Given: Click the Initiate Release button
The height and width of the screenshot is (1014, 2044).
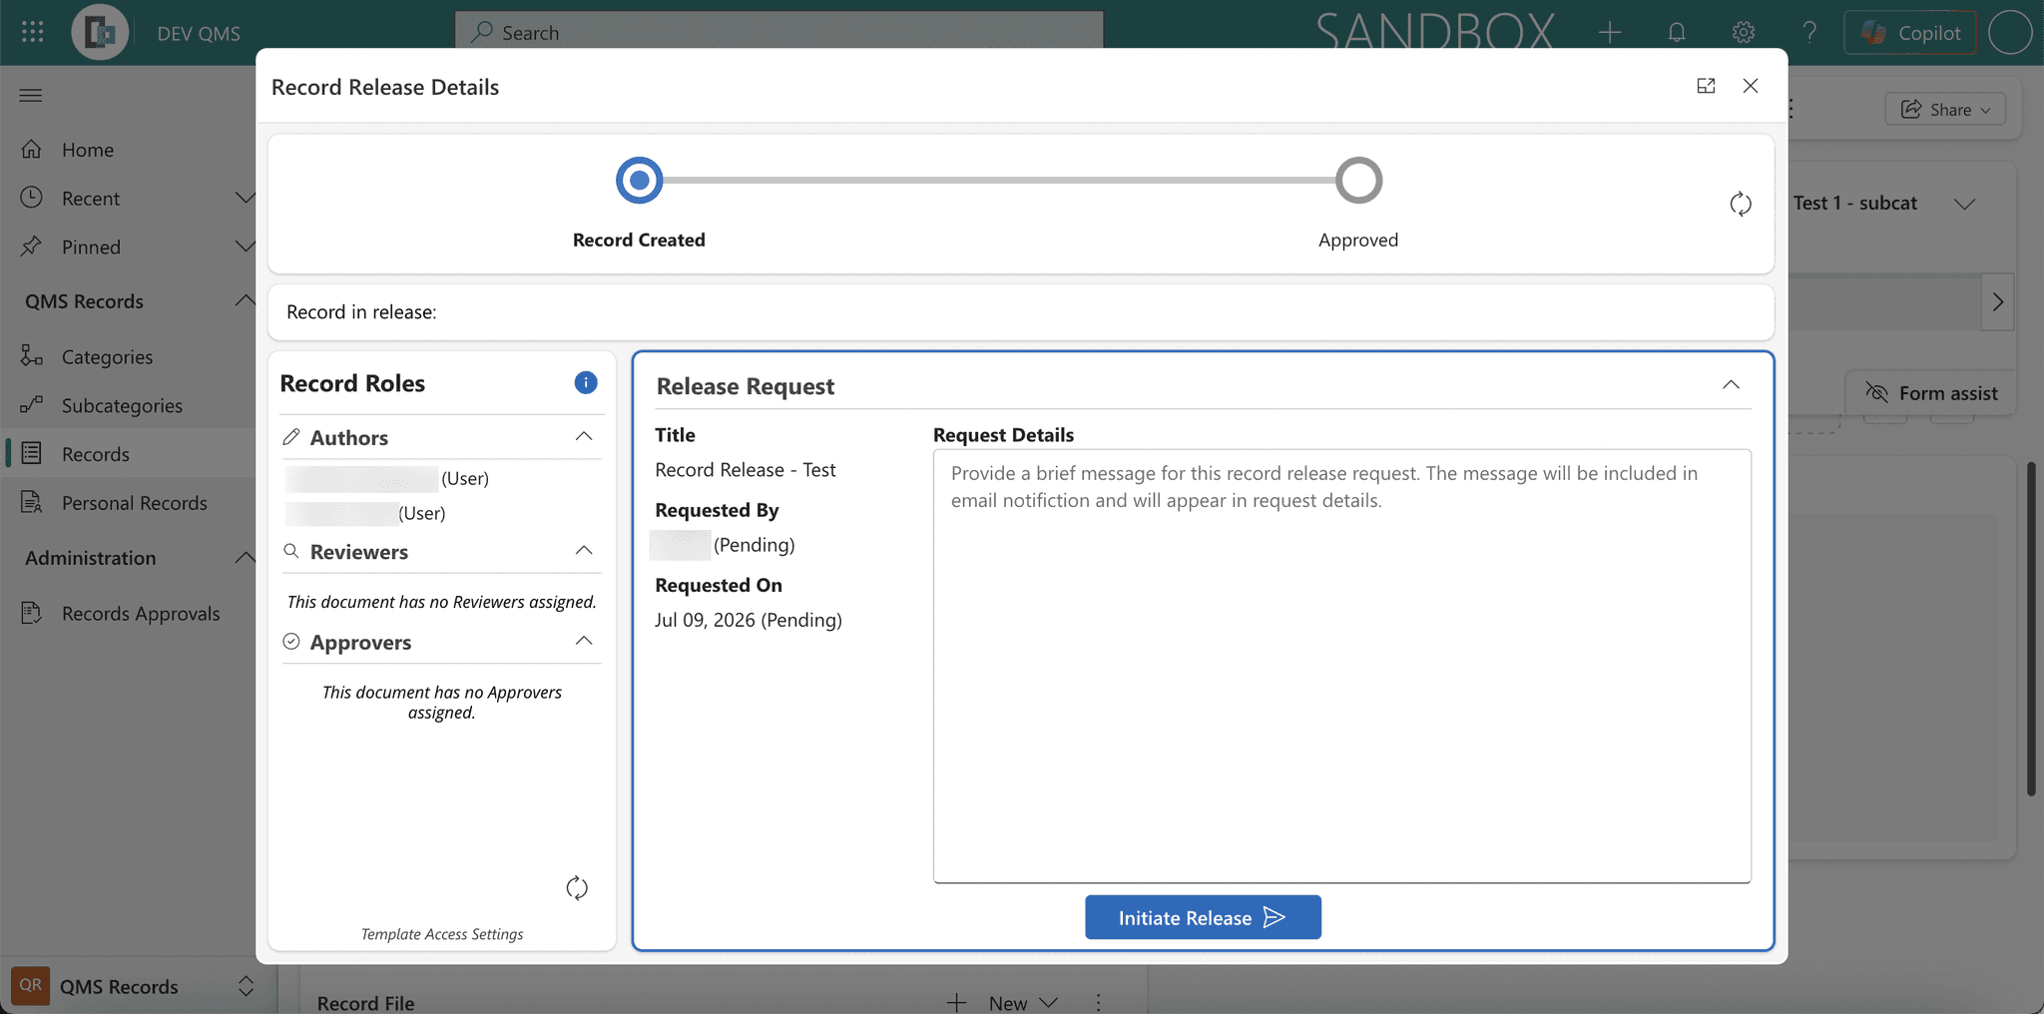Looking at the screenshot, I should click(1203, 917).
